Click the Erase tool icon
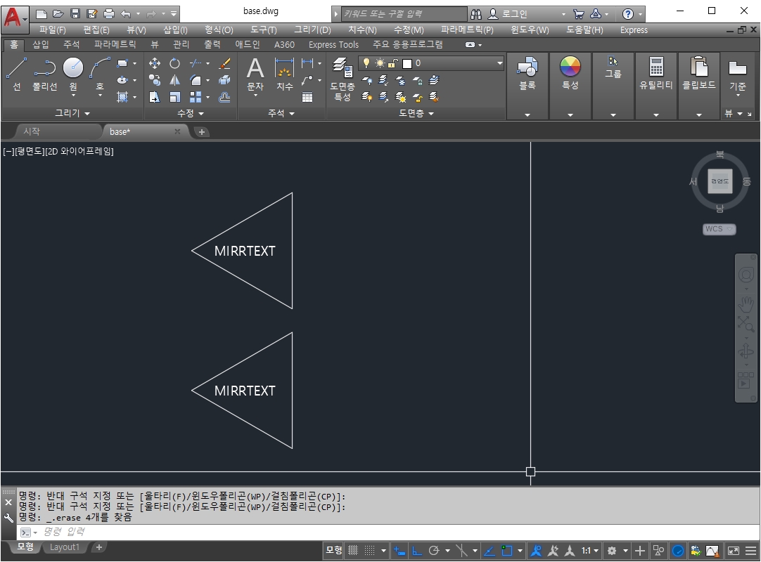Viewport: 761px width, 562px height. [224, 63]
